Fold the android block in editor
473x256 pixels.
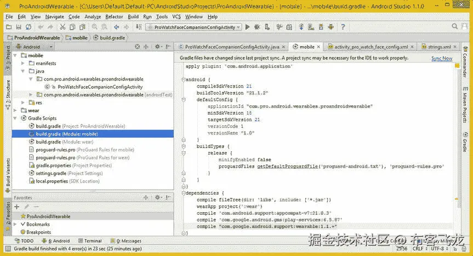click(184, 79)
